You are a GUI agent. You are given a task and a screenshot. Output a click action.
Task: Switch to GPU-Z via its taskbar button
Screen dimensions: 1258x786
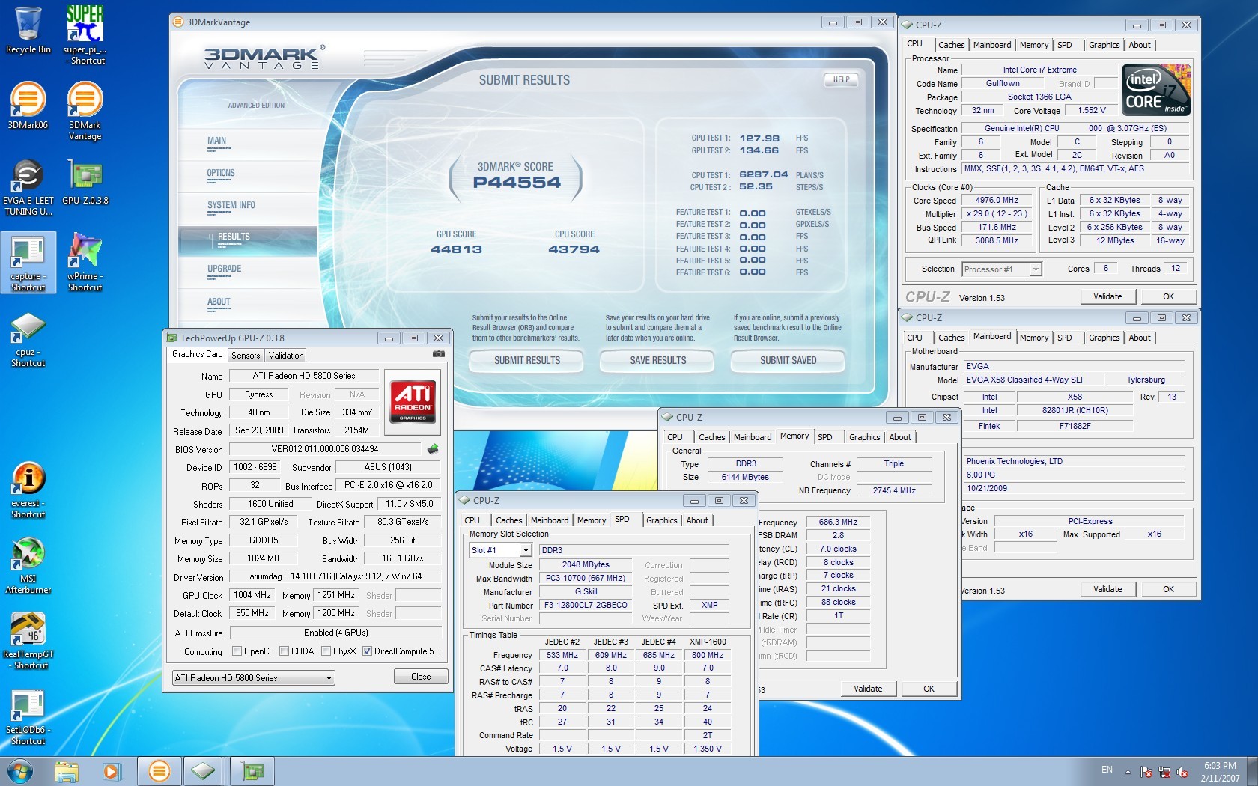pos(252,771)
